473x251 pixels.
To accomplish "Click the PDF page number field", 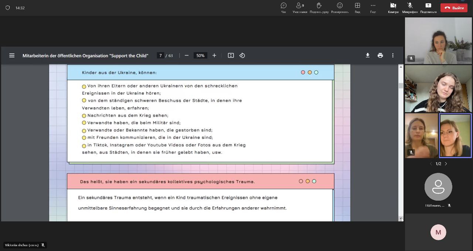I will point(160,56).
